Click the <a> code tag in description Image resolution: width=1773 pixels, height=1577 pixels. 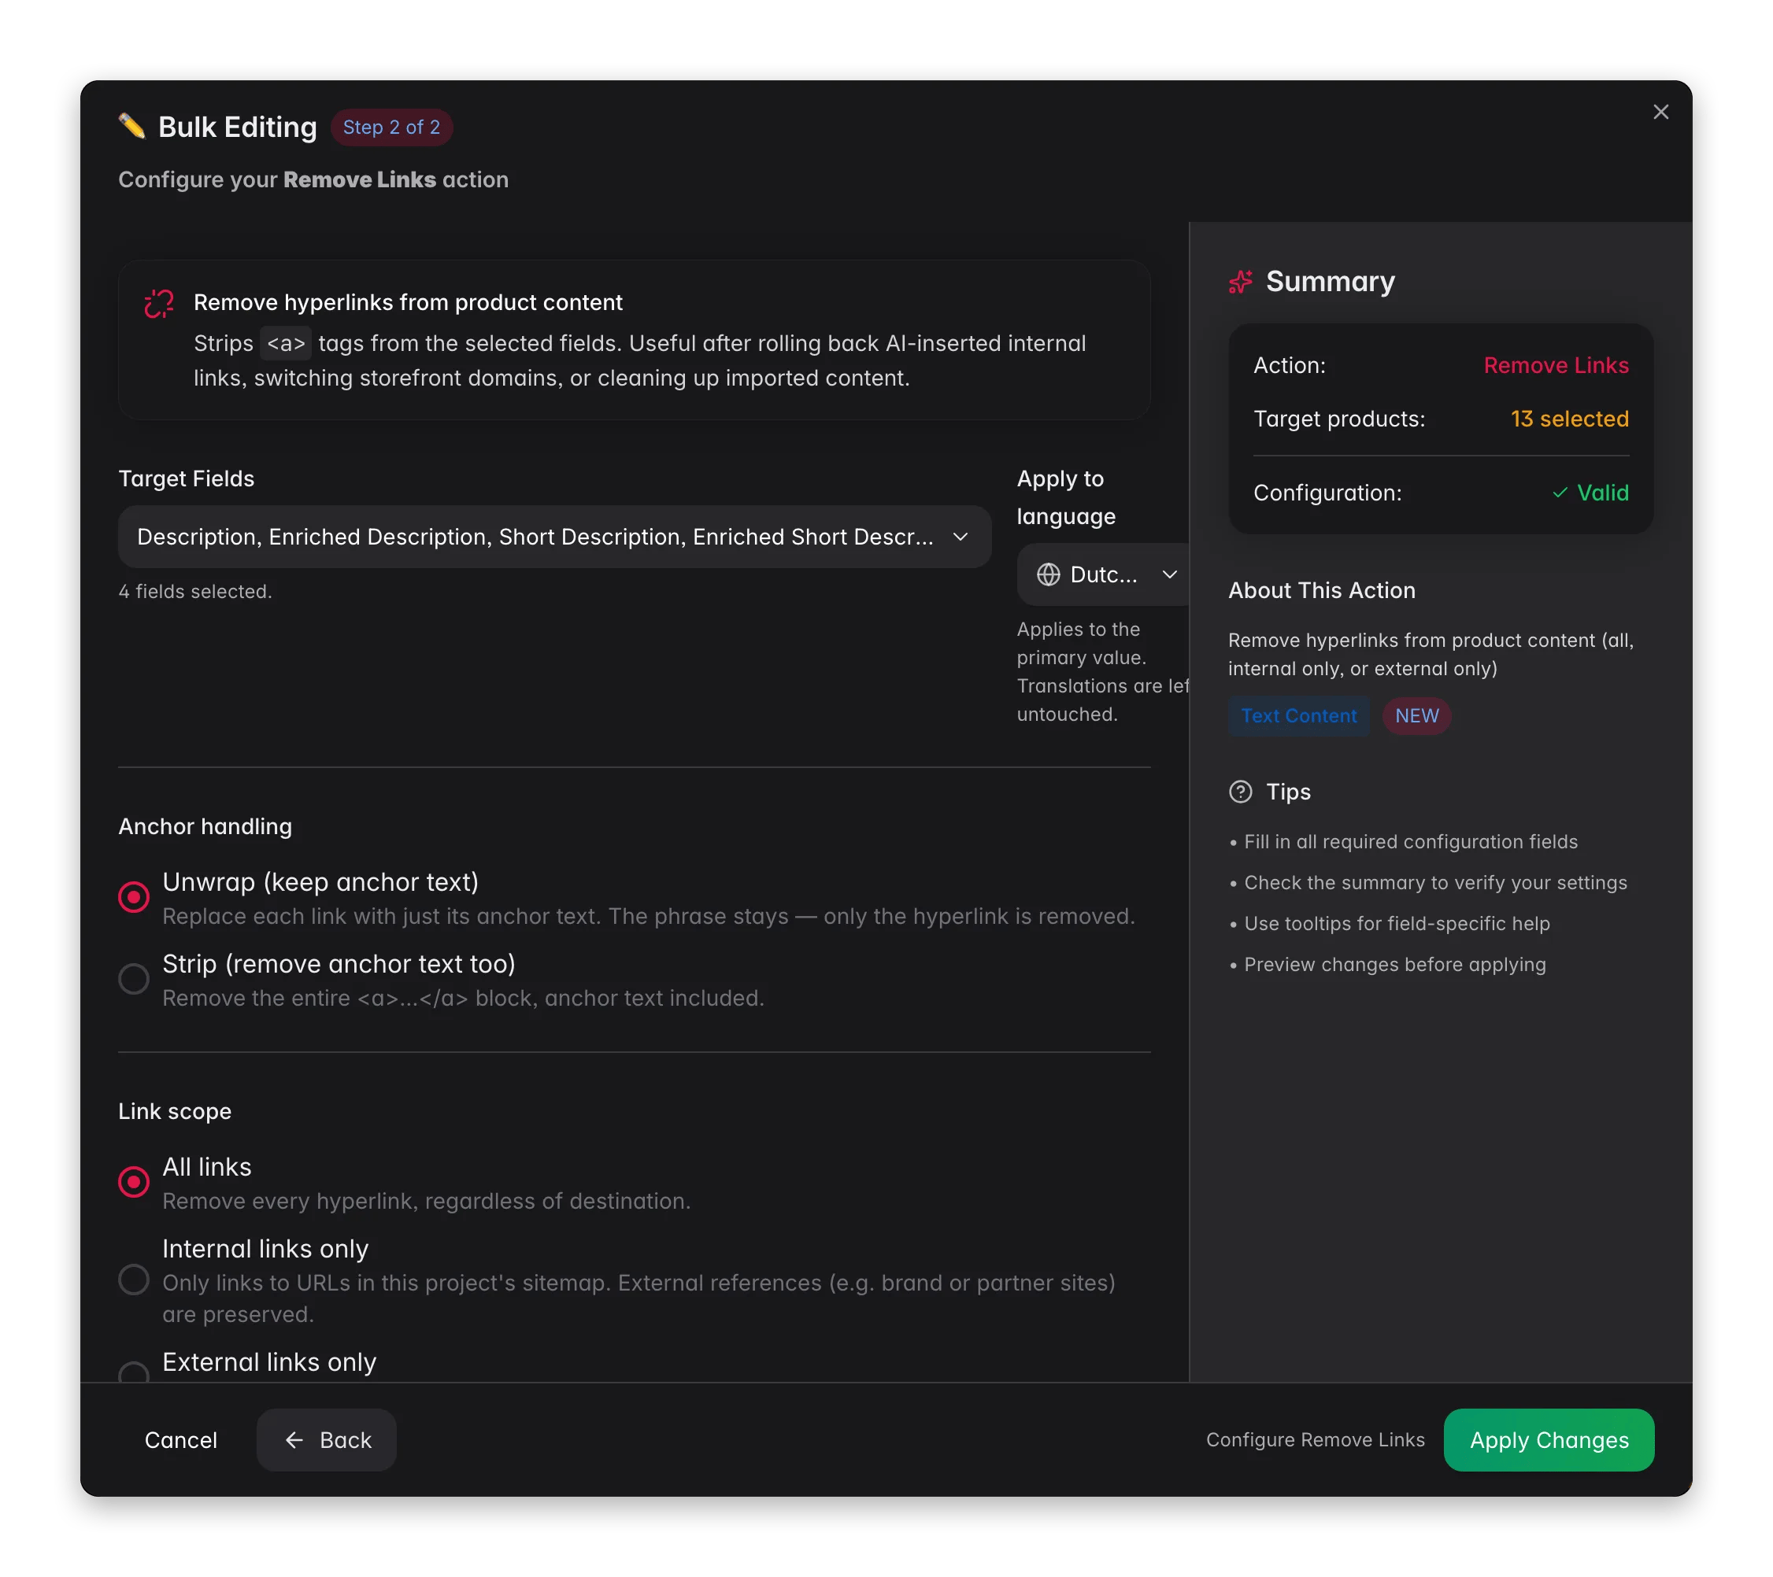pos(285,343)
